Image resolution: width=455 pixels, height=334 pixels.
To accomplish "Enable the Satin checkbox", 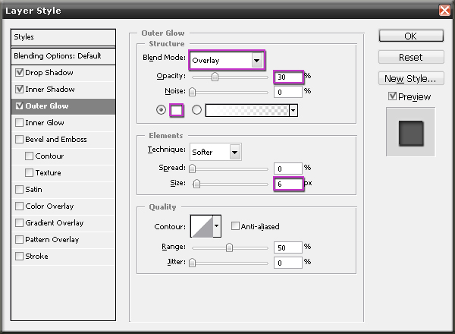I will [19, 189].
